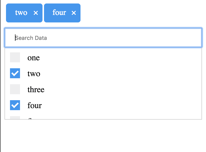Uncheck the "two" checkbox
Viewport: 206px width, 152px height.
pyautogui.click(x=15, y=73)
